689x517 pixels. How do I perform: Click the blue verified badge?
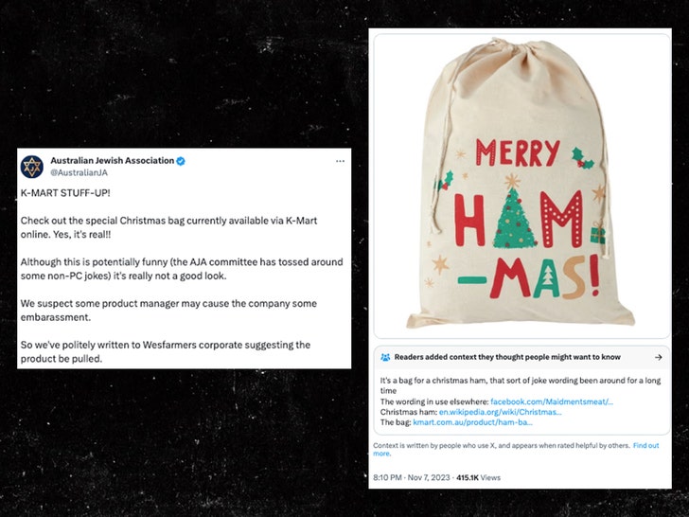[x=181, y=161]
